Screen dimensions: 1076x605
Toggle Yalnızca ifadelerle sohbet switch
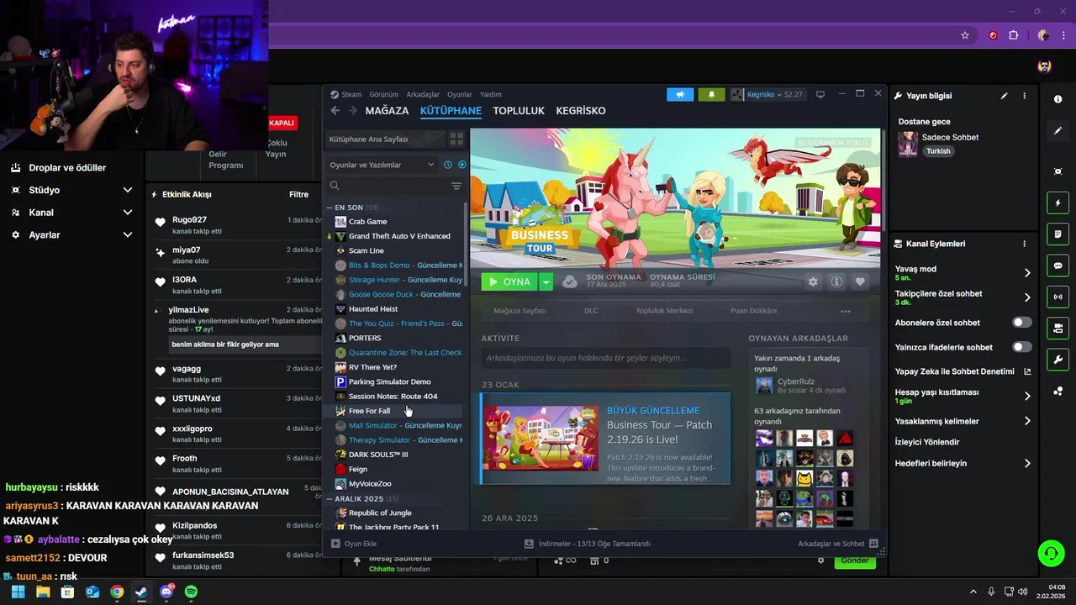[x=1021, y=347]
